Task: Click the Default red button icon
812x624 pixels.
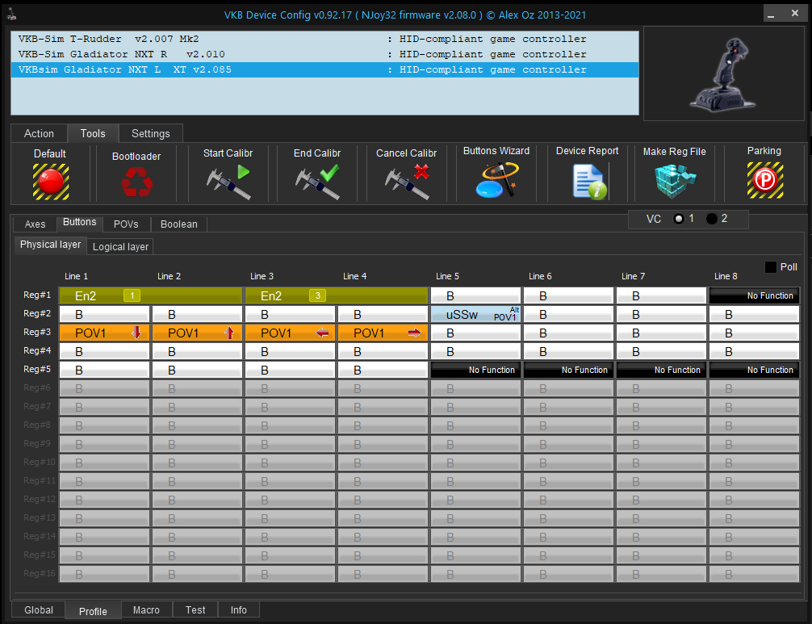Action: (x=51, y=182)
